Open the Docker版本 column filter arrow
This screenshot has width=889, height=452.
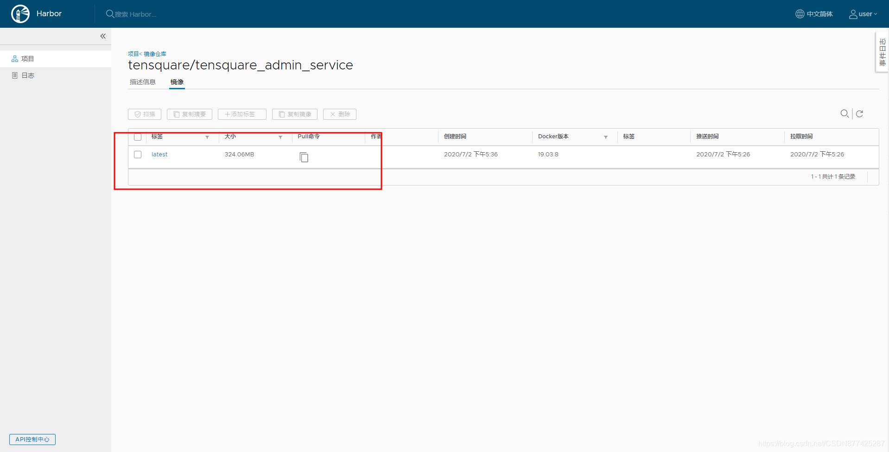(606, 137)
